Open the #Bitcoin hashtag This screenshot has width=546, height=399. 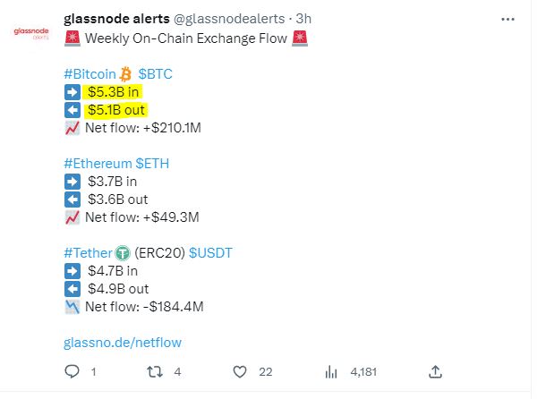click(90, 74)
